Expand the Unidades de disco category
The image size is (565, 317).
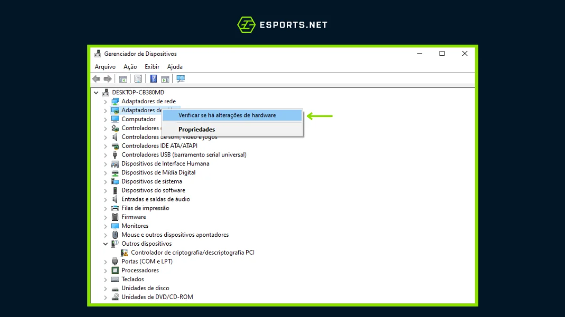click(105, 288)
